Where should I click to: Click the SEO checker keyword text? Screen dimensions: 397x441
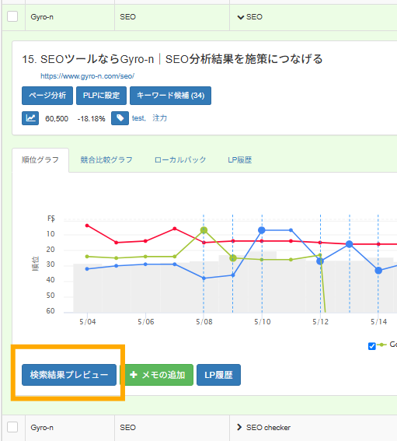pyautogui.click(x=268, y=428)
